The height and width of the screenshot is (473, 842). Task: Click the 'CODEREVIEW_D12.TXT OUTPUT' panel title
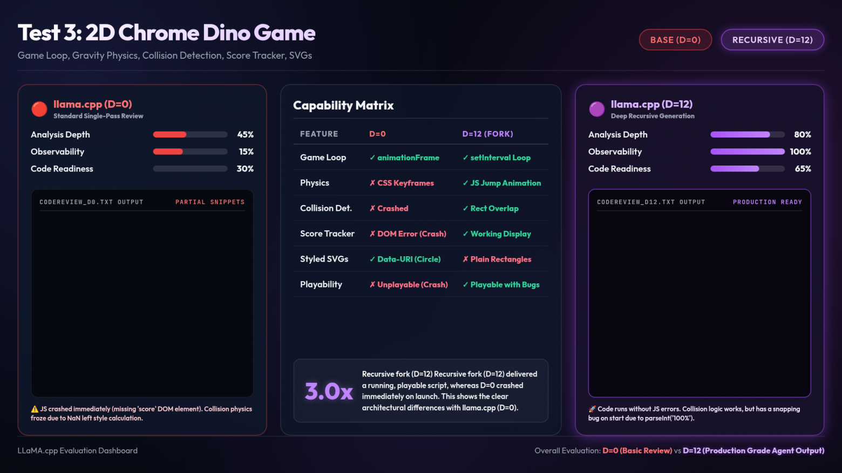[x=651, y=202]
